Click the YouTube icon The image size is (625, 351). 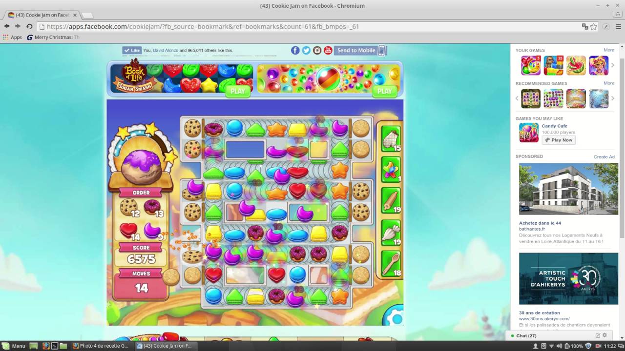[x=328, y=50]
